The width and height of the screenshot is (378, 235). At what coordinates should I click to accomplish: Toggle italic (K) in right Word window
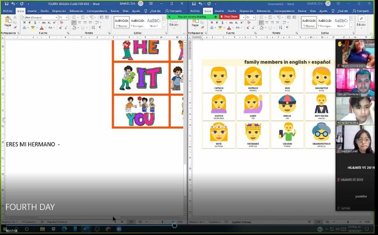216,23
